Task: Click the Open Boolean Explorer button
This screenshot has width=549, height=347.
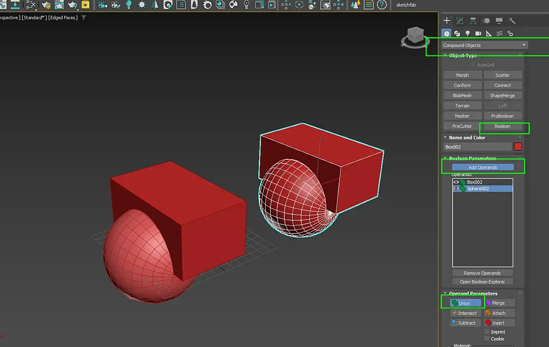Action: point(482,282)
